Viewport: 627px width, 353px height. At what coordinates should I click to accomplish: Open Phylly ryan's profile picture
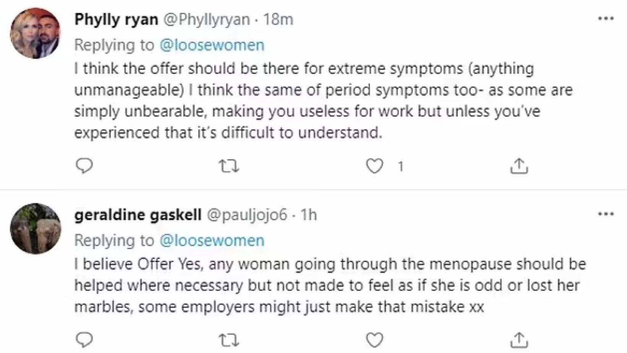point(35,33)
